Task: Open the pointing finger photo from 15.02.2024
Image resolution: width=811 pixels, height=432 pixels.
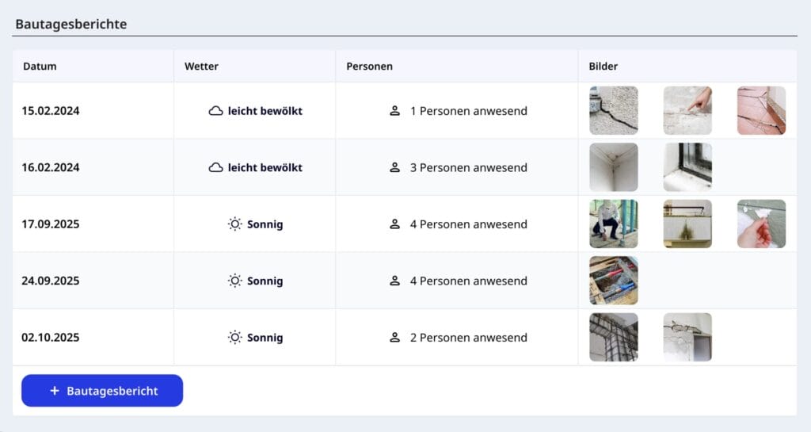Action: tap(687, 111)
